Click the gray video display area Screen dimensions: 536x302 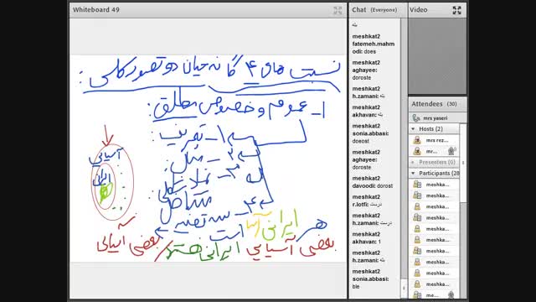point(437,56)
